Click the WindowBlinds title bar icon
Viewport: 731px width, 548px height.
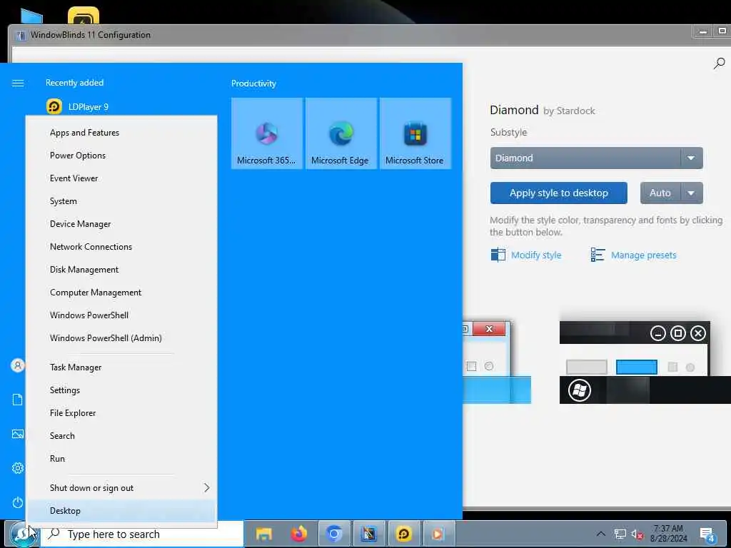[x=20, y=36]
